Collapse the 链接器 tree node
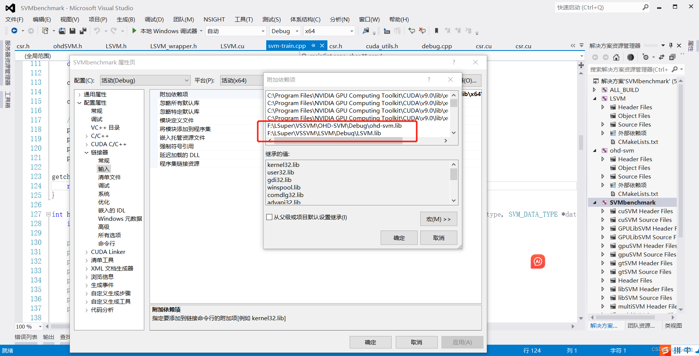Viewport: 699px width, 356px height. 86,153
